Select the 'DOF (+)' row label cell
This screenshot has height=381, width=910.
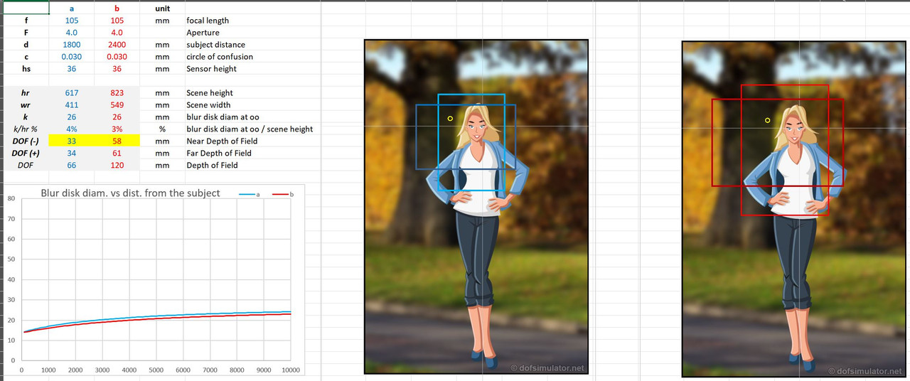[26, 154]
